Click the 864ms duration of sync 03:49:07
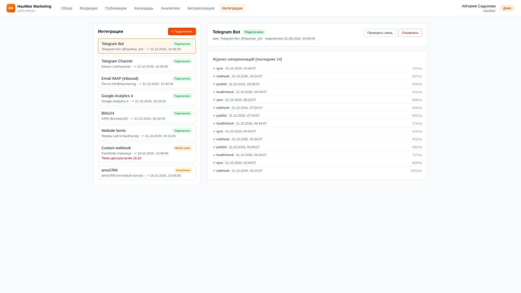The height and width of the screenshot is (293, 521). pyautogui.click(x=417, y=163)
